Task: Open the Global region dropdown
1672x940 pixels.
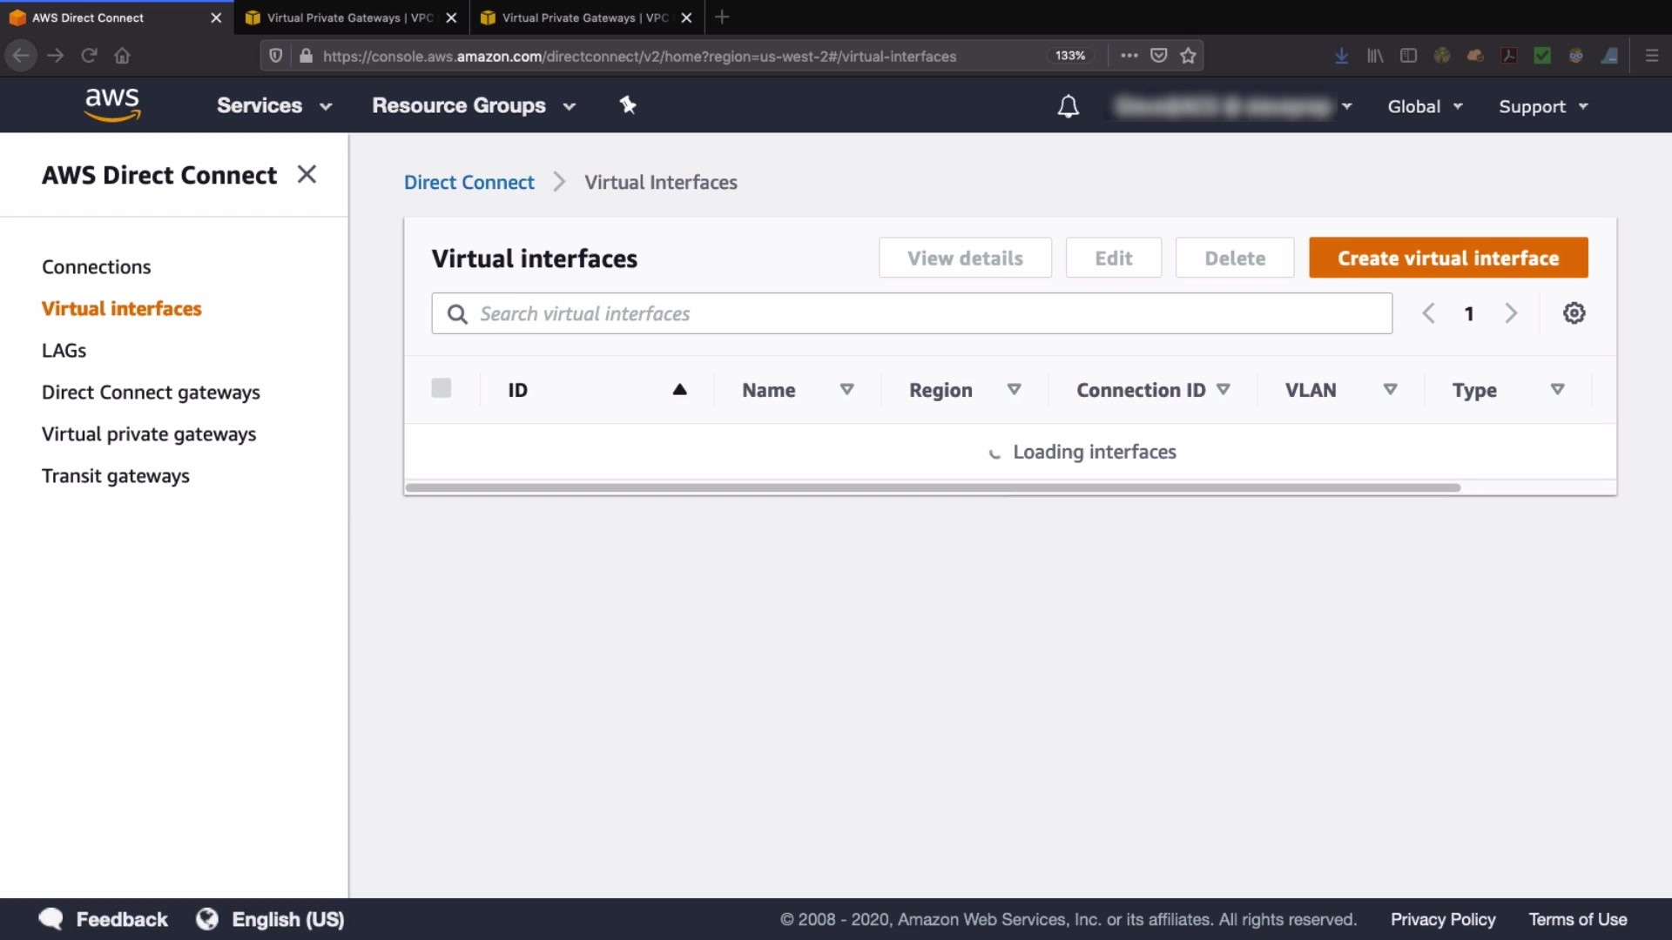Action: [1425, 106]
